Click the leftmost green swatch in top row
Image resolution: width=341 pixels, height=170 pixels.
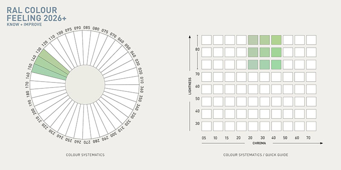pyautogui.click(x=253, y=40)
